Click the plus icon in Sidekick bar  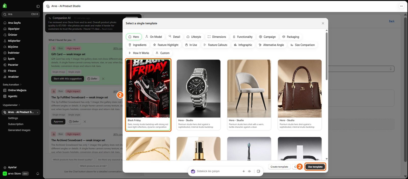click(x=244, y=171)
